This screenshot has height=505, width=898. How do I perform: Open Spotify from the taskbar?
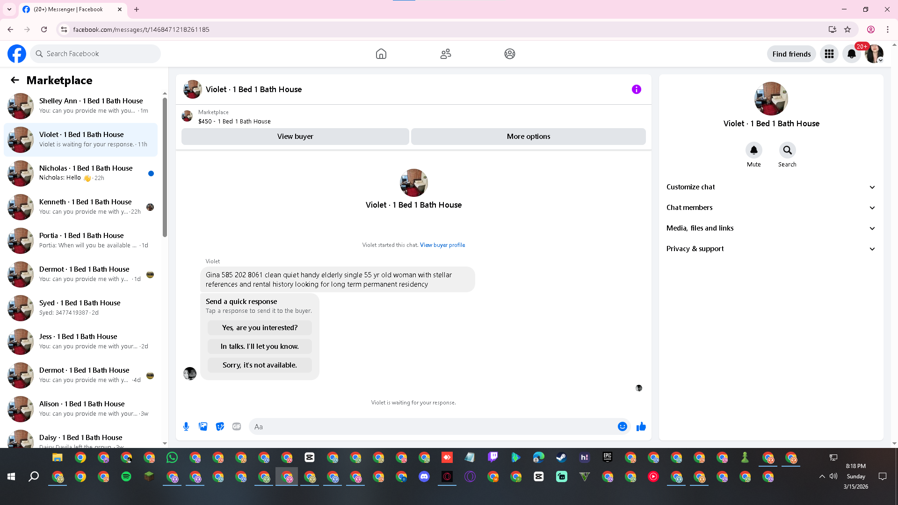tap(126, 476)
